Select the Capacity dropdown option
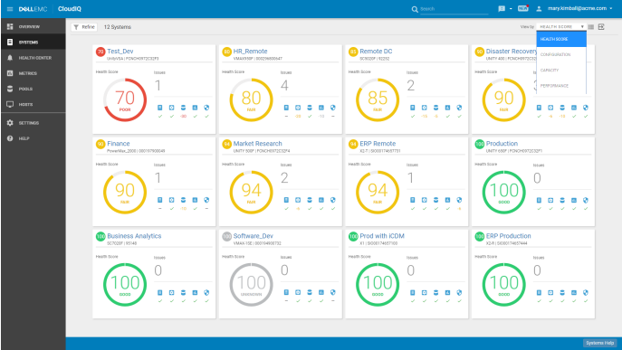 pos(561,71)
